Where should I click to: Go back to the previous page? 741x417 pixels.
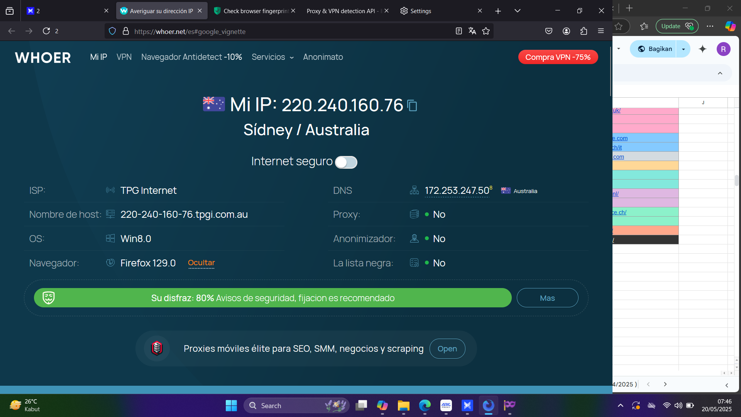tap(12, 31)
